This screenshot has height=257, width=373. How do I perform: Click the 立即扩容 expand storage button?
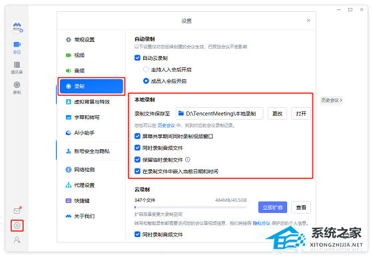[x=272, y=207]
